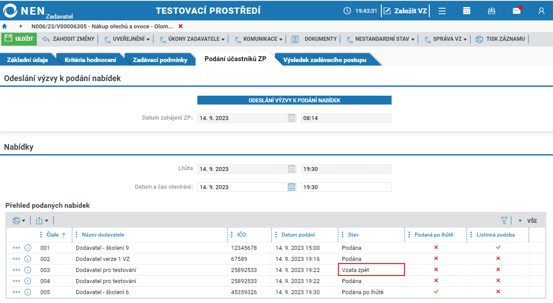The width and height of the screenshot is (553, 303).
Task: Open column menu dots for Listinná podoba
Action: point(472,235)
